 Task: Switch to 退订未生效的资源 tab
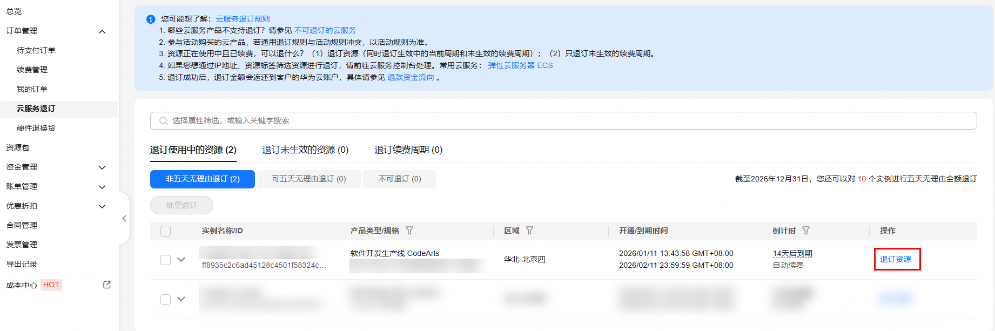point(305,150)
